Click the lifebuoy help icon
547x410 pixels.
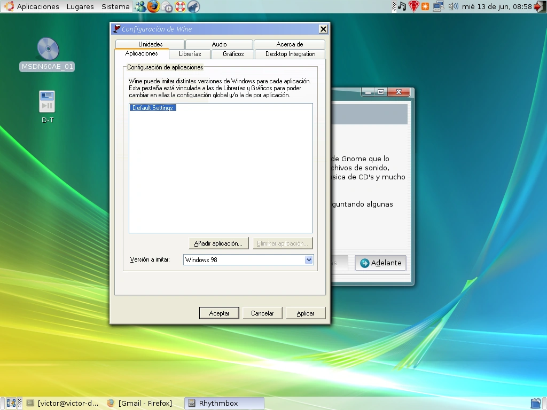(x=180, y=6)
